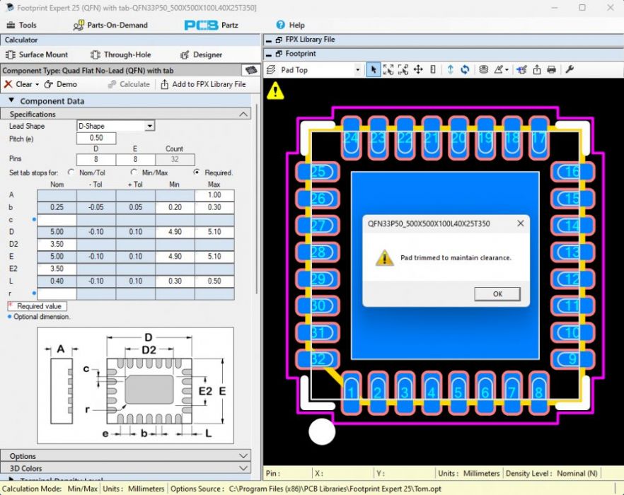The width and height of the screenshot is (624, 495).
Task: Click the Pitch (e) input field
Action: (x=96, y=138)
